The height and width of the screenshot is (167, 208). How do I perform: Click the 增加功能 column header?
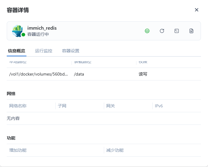(x=18, y=150)
